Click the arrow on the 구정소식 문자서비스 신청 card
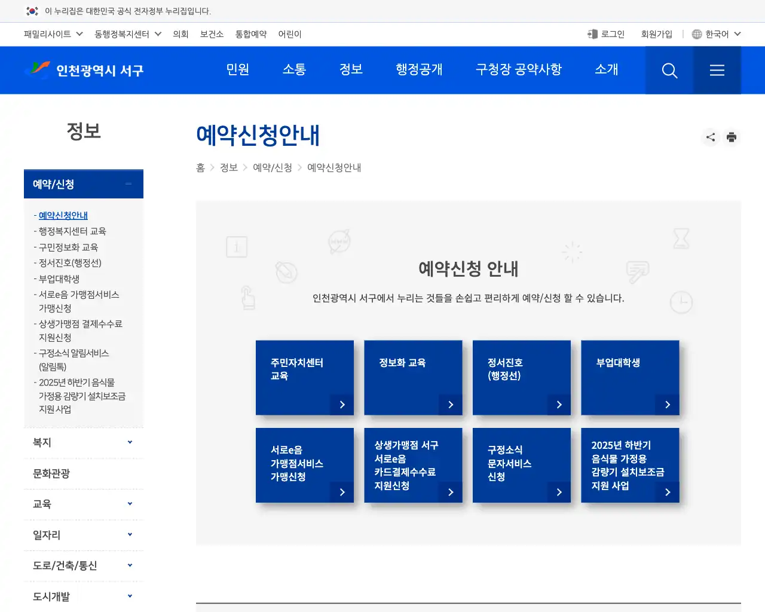Image resolution: width=765 pixels, height=612 pixels. click(x=559, y=492)
